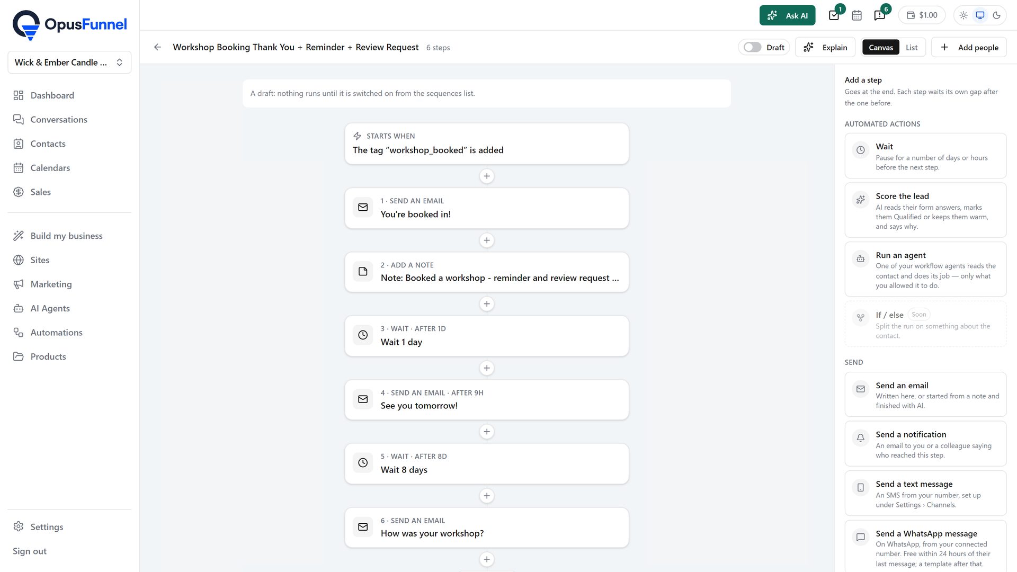Image resolution: width=1017 pixels, height=572 pixels.
Task: Add a Run an agent step
Action: pos(925,269)
